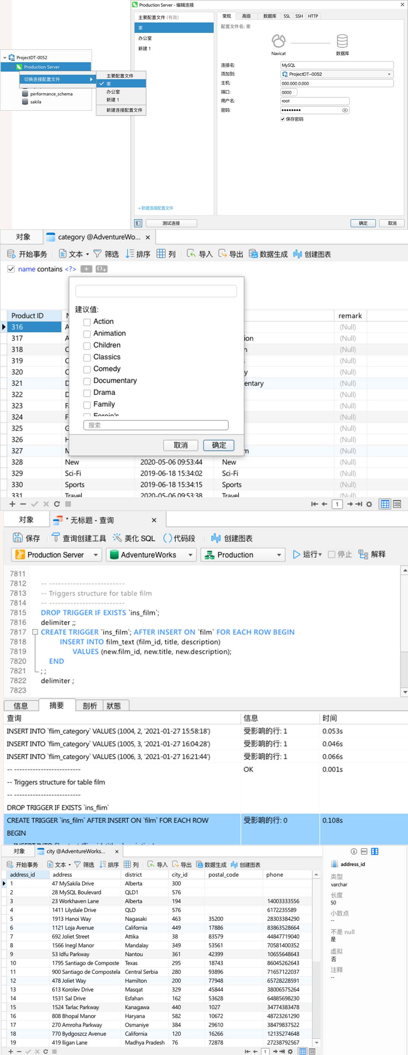
Task: Expand the 添加到 ProjectDT-0052 dropdown
Action: 389,74
